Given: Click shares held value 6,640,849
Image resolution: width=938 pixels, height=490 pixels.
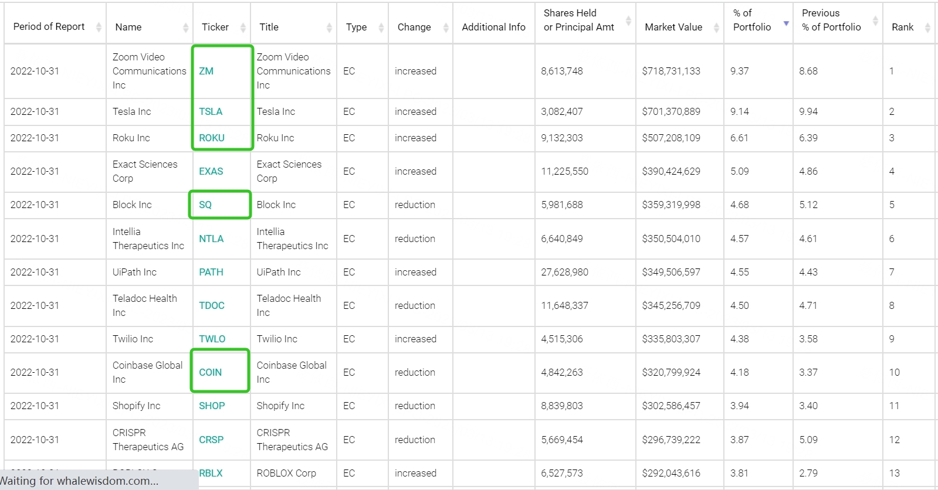Looking at the screenshot, I should click(x=562, y=239).
